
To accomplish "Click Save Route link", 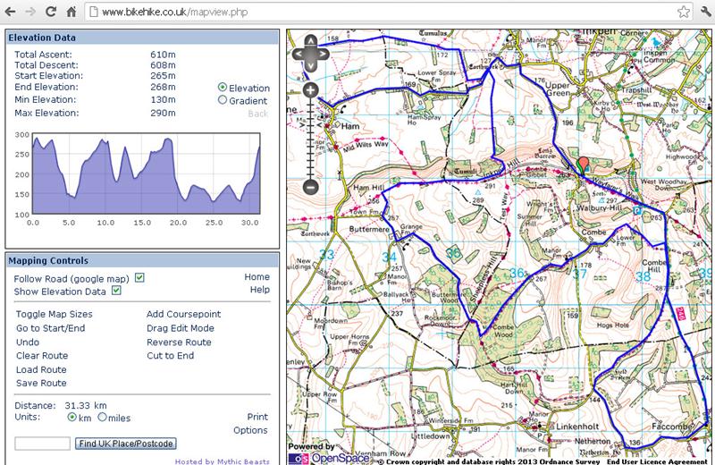I will pyautogui.click(x=41, y=384).
